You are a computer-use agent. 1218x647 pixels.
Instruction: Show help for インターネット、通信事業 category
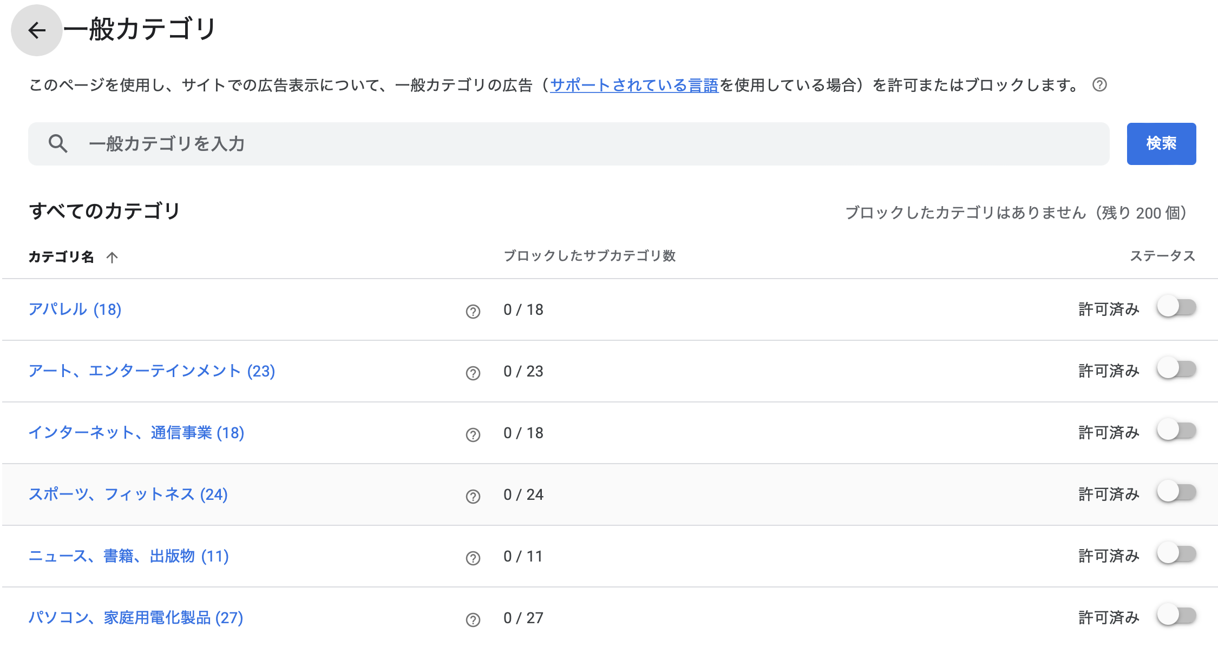tap(473, 435)
